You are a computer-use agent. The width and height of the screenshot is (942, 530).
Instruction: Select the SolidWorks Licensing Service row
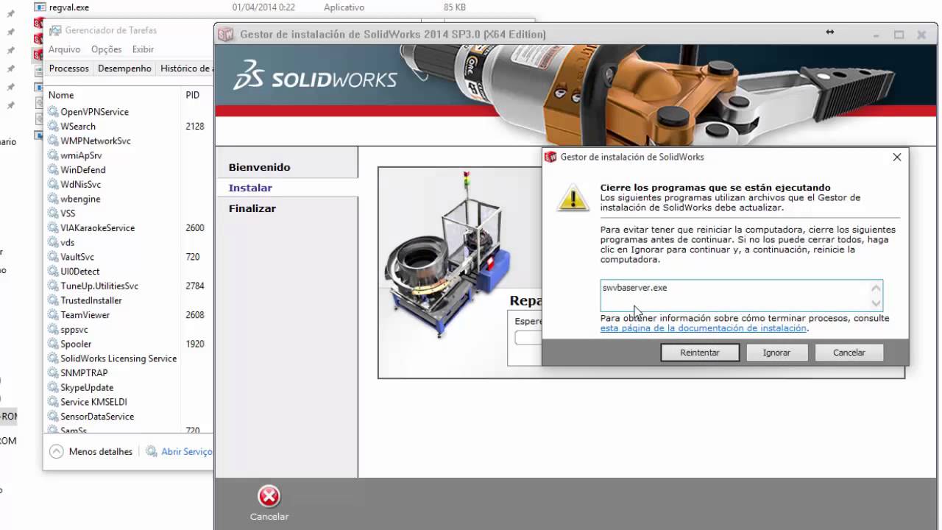tap(129, 358)
